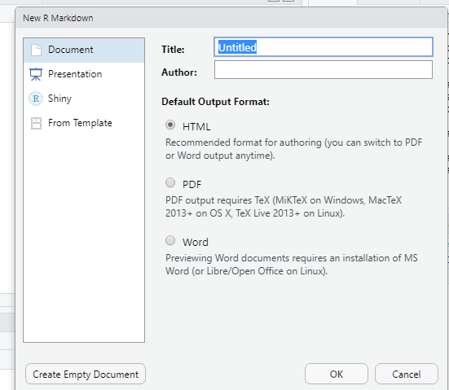Click inside the Author input field

[x=324, y=69]
